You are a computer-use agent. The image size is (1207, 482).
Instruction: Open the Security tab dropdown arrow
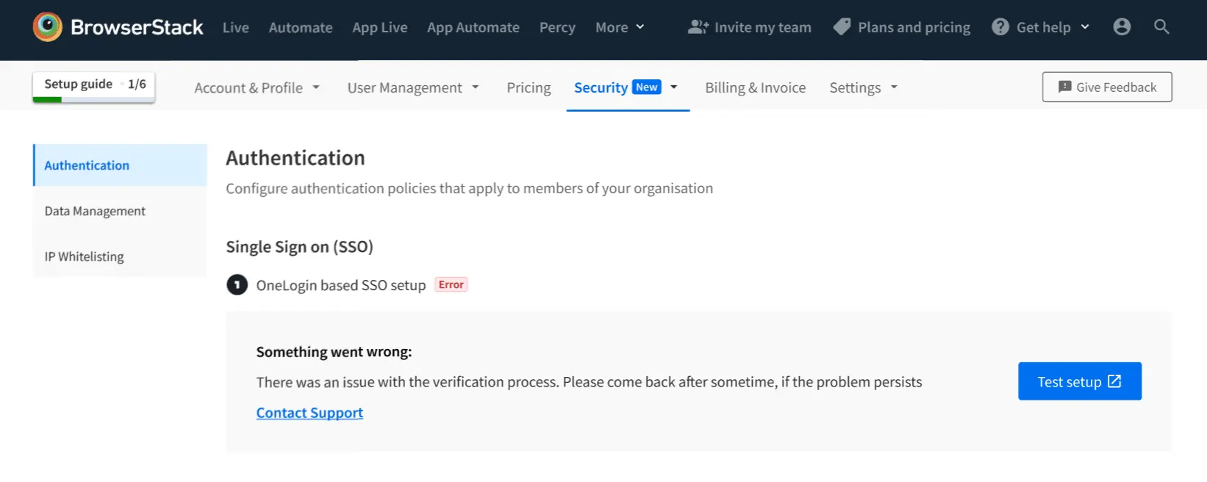674,87
